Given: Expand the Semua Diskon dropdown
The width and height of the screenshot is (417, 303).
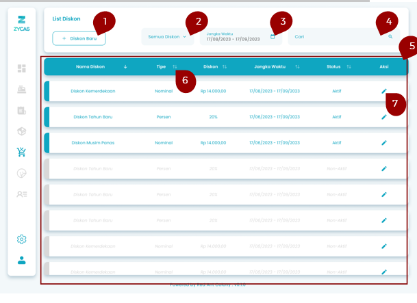Looking at the screenshot, I should (x=167, y=36).
